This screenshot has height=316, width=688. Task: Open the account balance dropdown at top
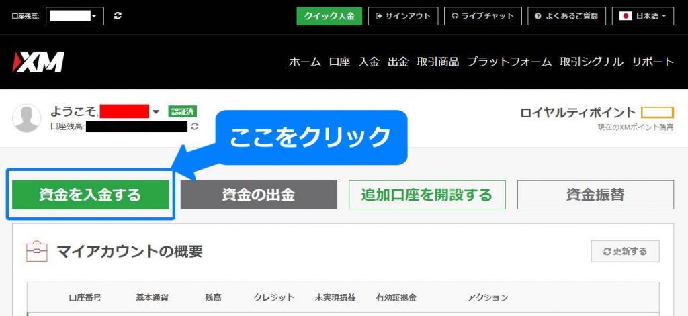coord(75,15)
